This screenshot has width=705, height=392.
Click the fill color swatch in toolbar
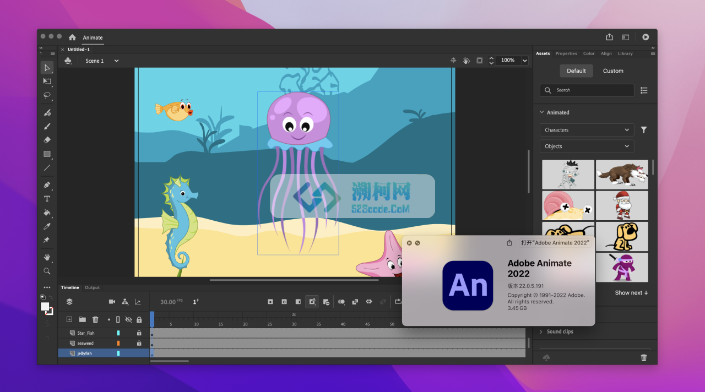pos(45,306)
